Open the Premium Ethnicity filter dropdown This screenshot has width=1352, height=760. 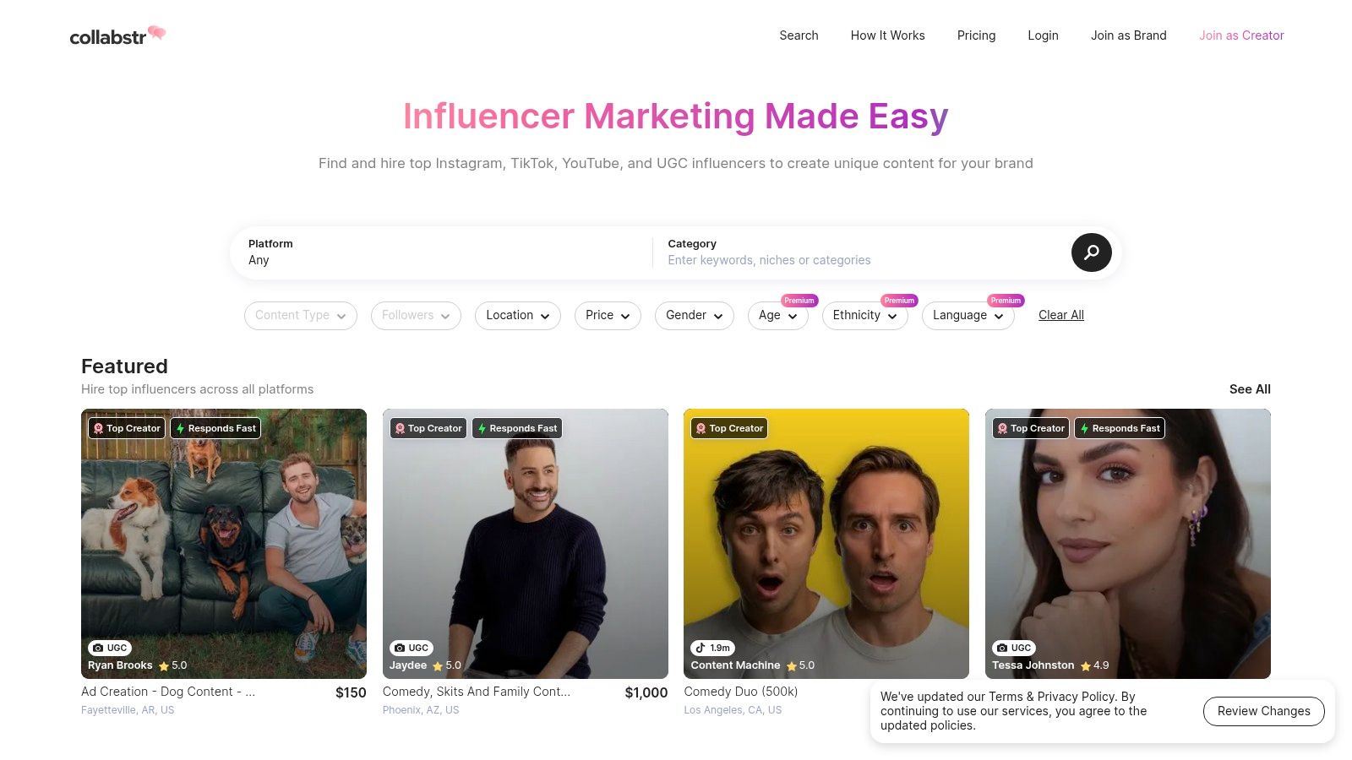864,315
